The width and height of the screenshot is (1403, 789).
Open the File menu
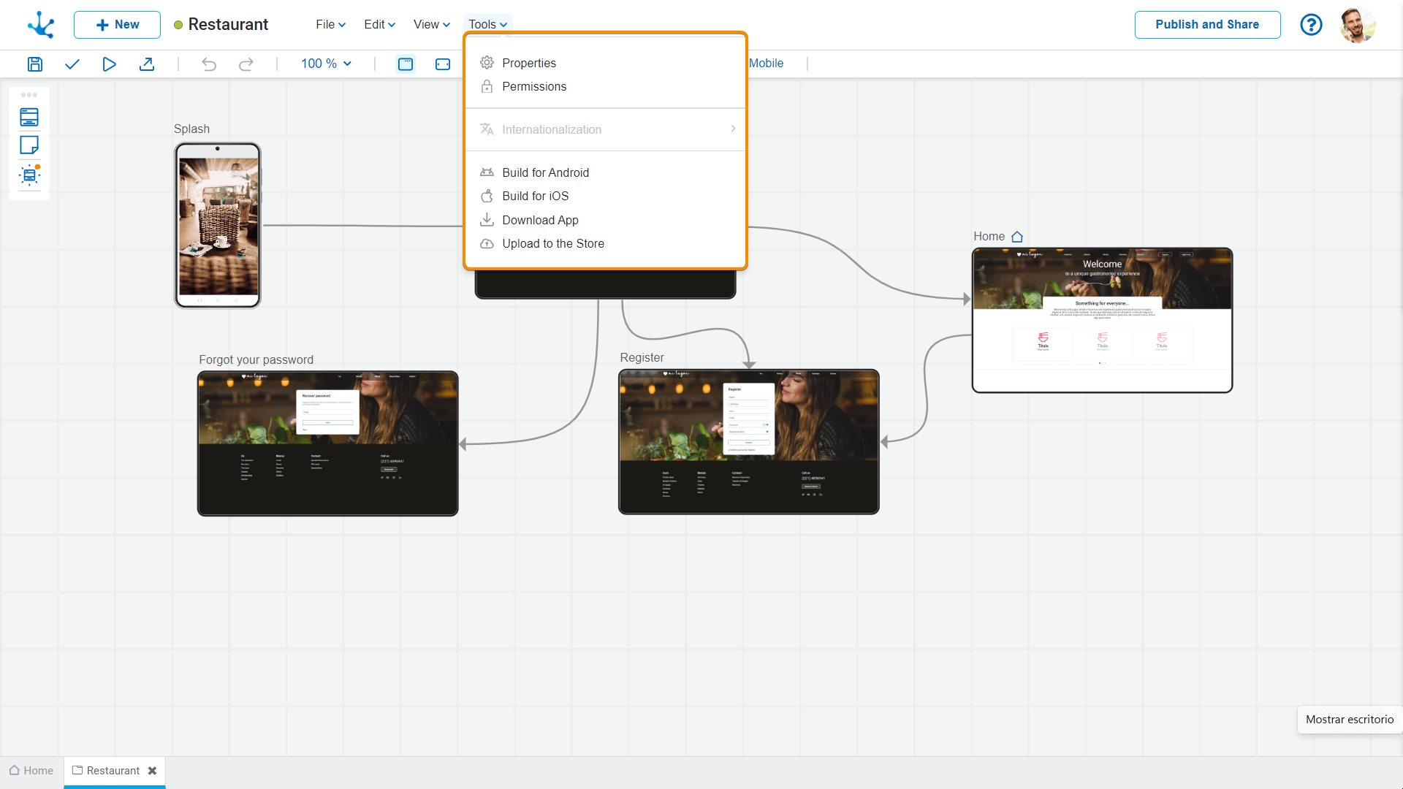[330, 25]
